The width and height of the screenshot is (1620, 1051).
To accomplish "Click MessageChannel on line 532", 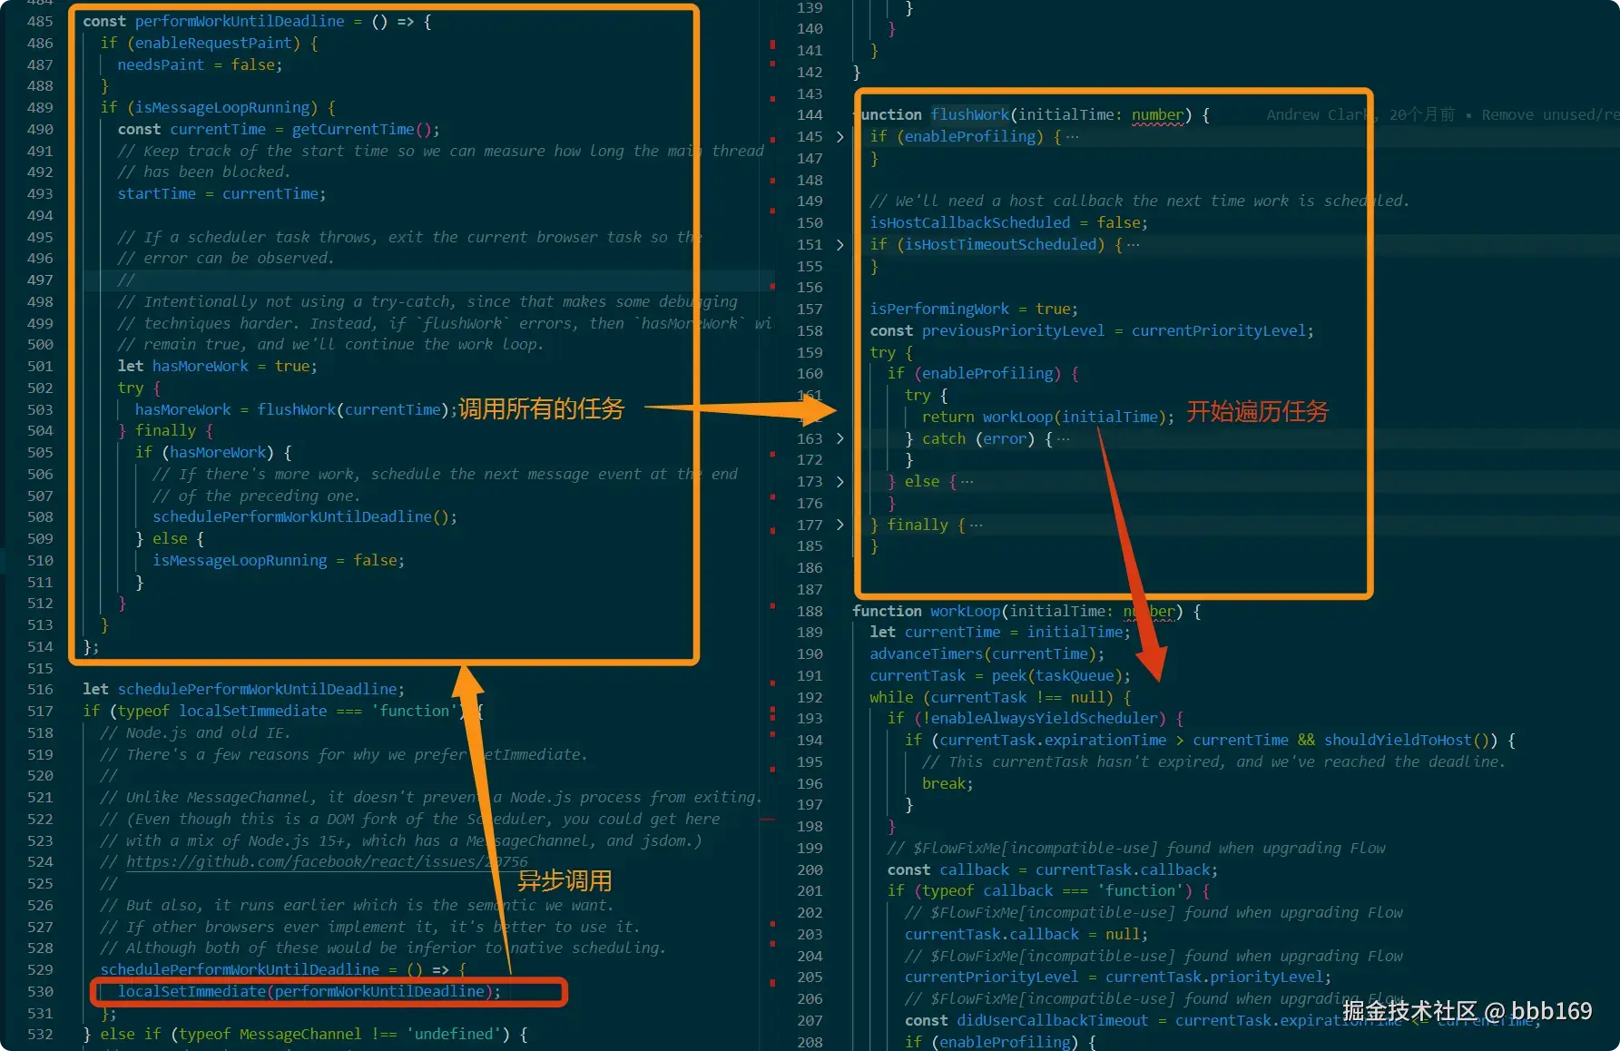I will click(x=300, y=1035).
